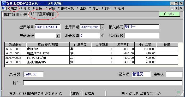Click the 下一单 button
Screen dimensions: 185x97
tap(169, 14)
